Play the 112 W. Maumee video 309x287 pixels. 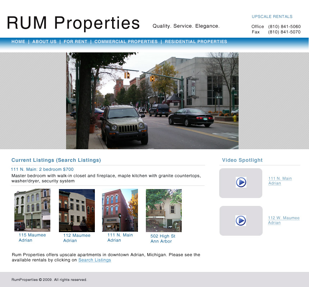241,221
